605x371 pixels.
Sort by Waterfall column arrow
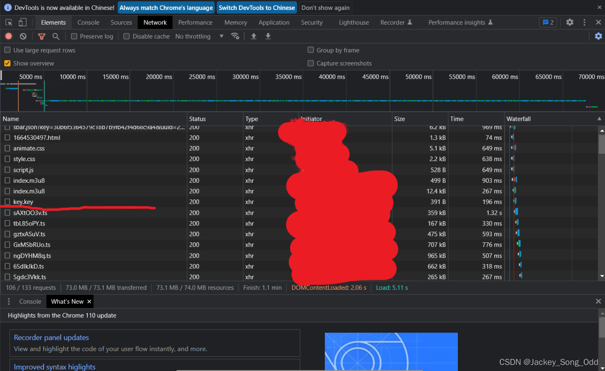pyautogui.click(x=599, y=119)
